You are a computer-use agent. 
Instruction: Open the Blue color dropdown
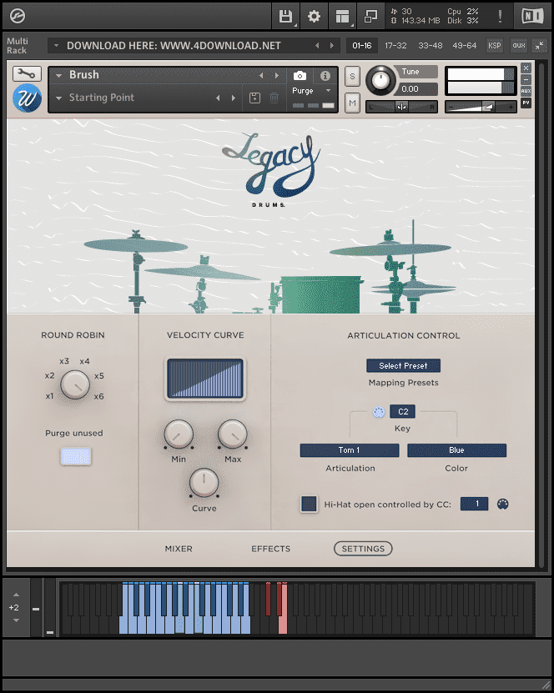[456, 450]
